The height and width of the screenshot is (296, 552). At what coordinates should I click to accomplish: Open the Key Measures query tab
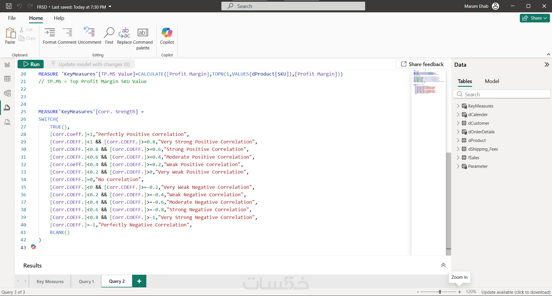pos(50,281)
